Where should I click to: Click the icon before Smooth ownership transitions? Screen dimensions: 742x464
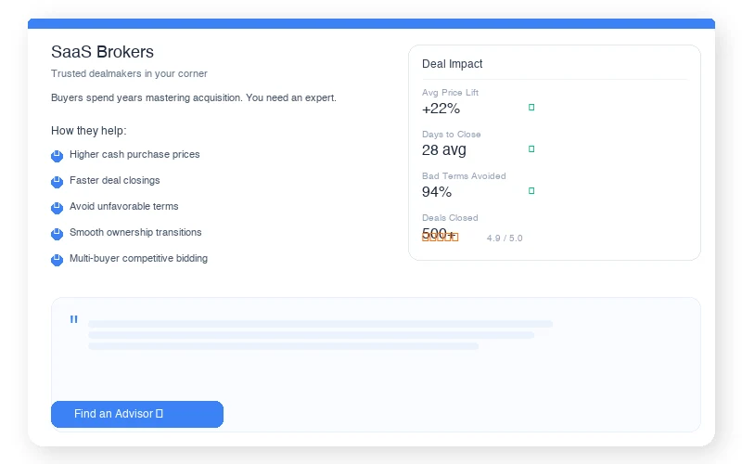point(57,233)
